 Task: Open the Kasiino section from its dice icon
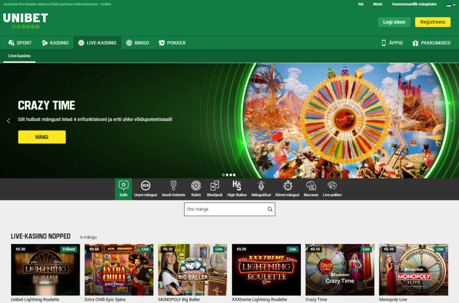(x=44, y=43)
